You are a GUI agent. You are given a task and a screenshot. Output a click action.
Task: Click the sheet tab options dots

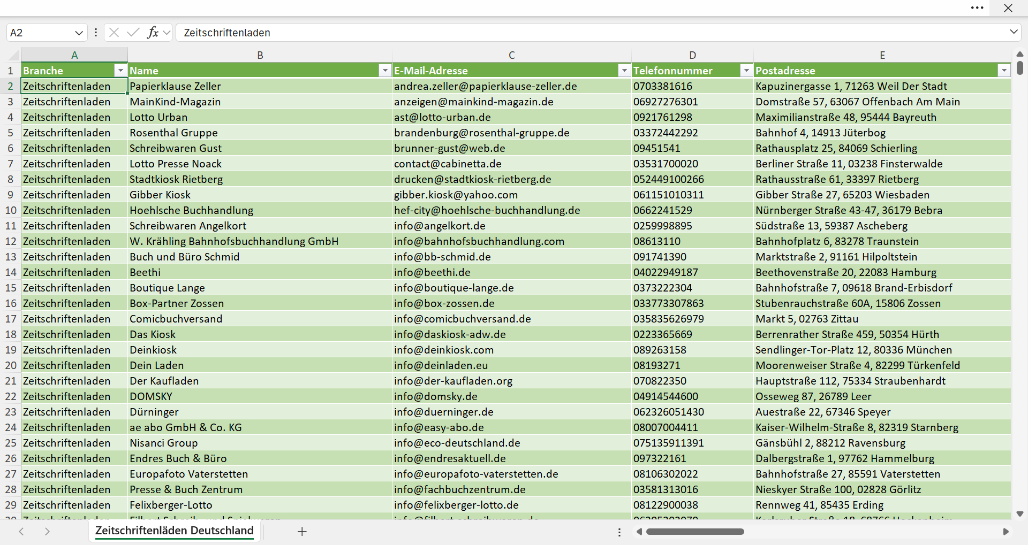click(619, 532)
